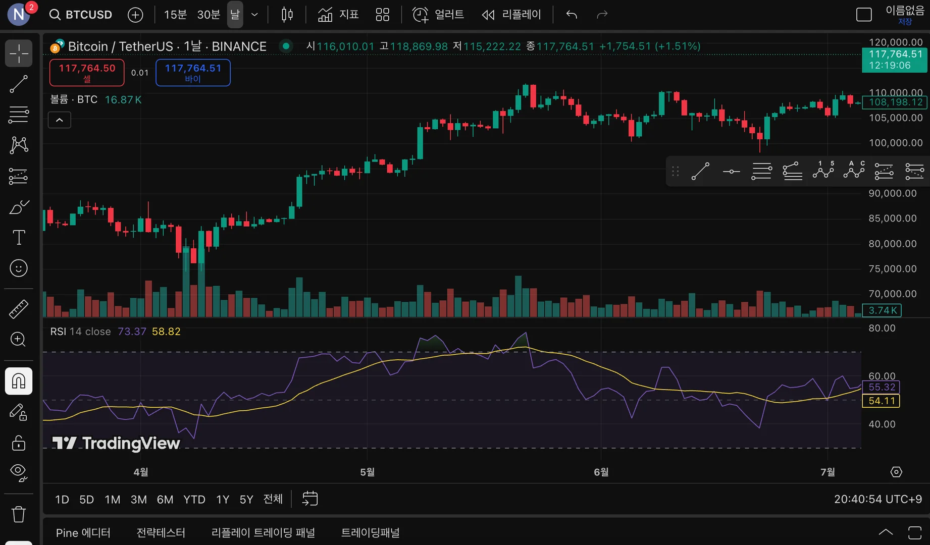The image size is (930, 545).
Task: Hide all drawings with the eye icon
Action: coord(19,473)
